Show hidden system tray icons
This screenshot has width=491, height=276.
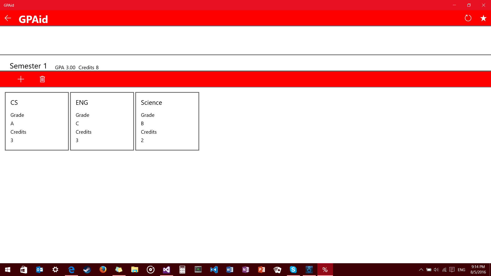tap(421, 270)
